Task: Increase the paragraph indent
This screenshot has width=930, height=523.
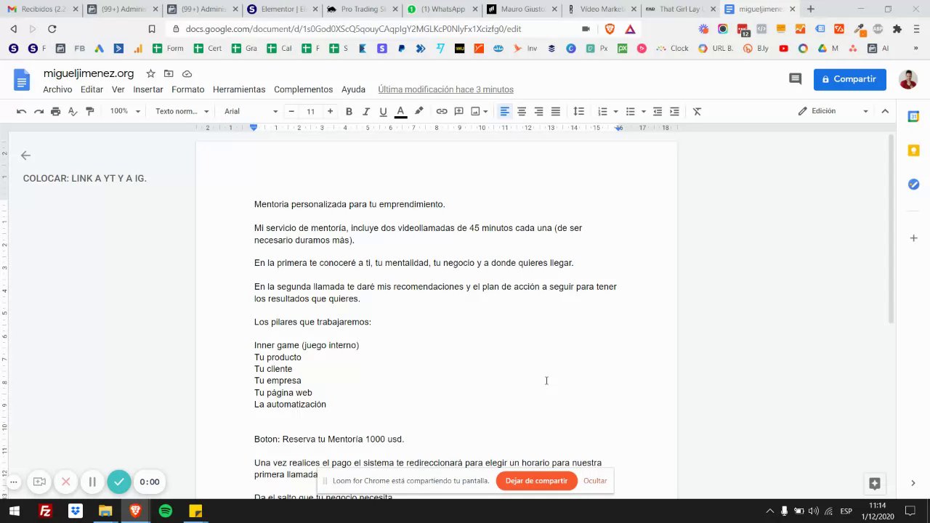Action: [674, 111]
